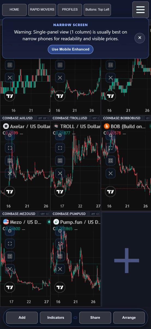Open Indicators from bottom bar
This screenshot has height=329, width=151.
[56, 317]
